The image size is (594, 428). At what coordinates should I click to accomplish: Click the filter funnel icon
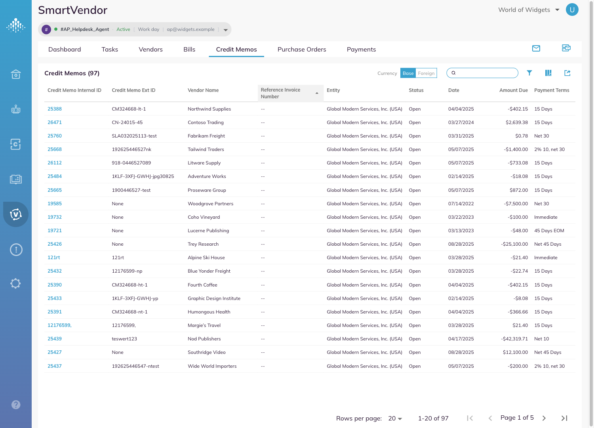pos(529,73)
